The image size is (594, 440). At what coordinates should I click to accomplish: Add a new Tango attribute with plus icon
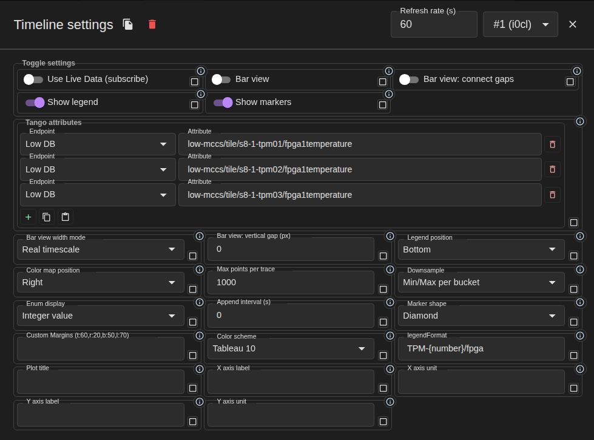[28, 217]
